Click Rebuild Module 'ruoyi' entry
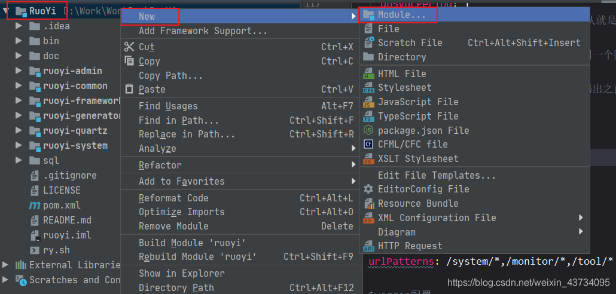The width and height of the screenshot is (616, 294). pyautogui.click(x=197, y=256)
